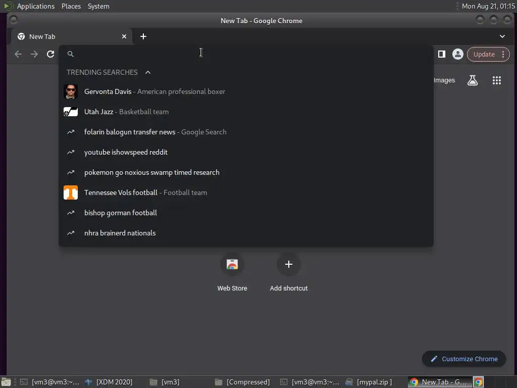
Task: Select Tennessee Vols football suggestion
Action: (x=246, y=192)
